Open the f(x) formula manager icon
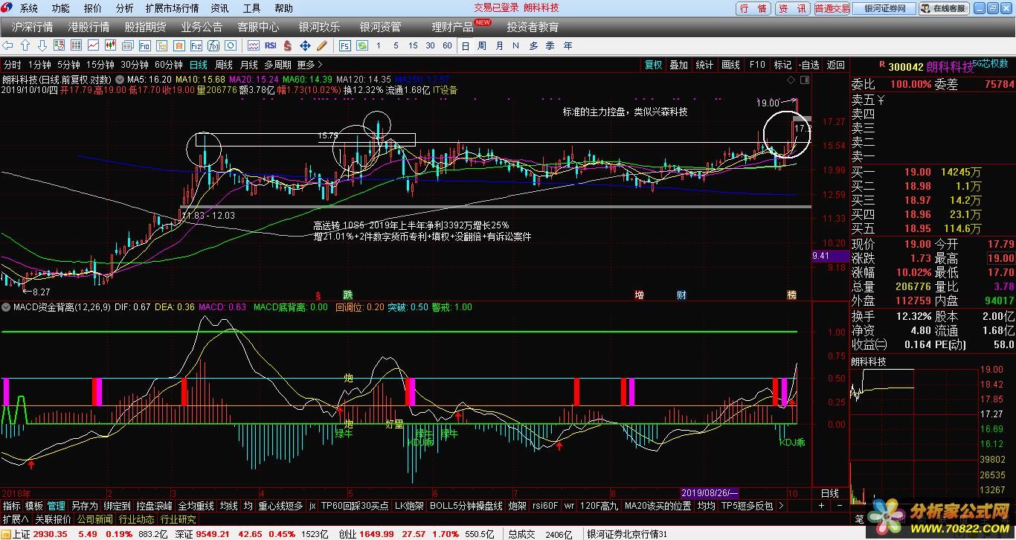The image size is (1016, 540). (213, 45)
